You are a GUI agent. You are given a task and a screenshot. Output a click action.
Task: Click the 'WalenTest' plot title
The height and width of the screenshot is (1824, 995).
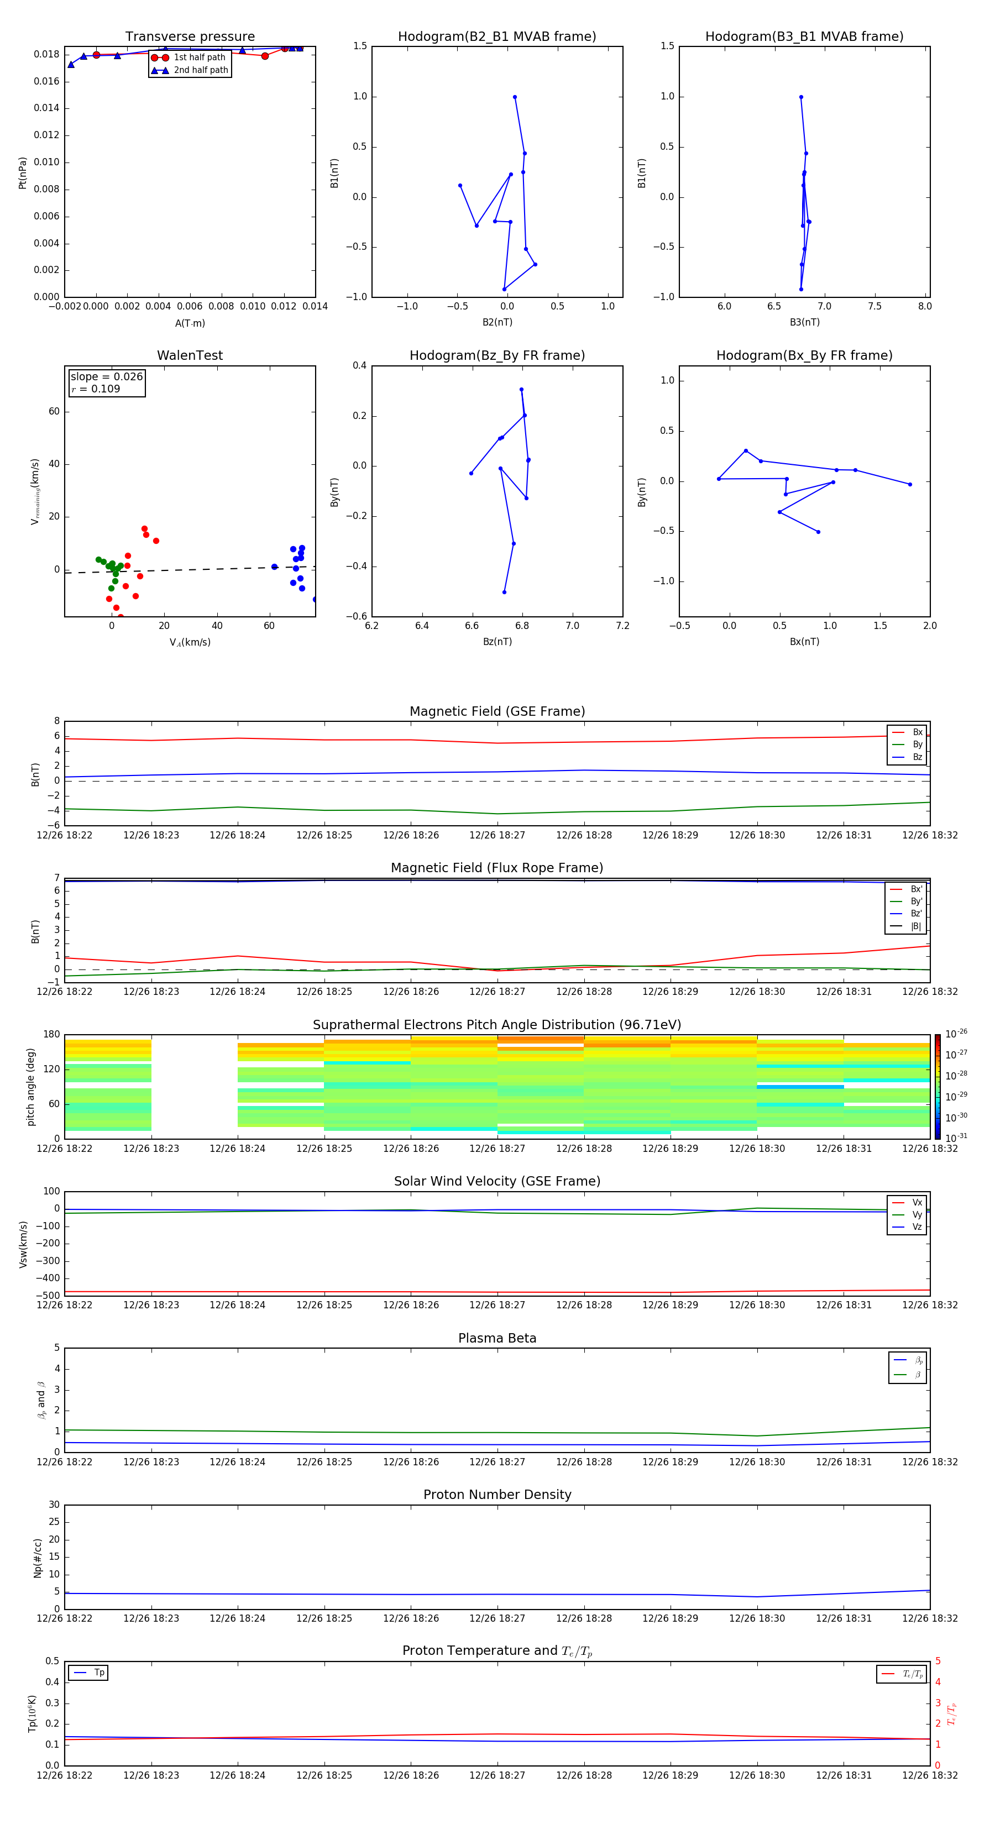click(x=190, y=355)
